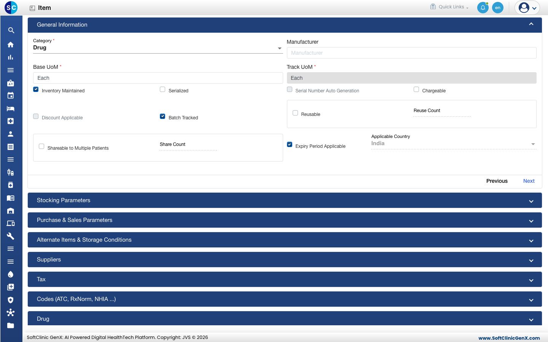548x342 pixels.
Task: Click the Share Count field
Action: coord(188,146)
